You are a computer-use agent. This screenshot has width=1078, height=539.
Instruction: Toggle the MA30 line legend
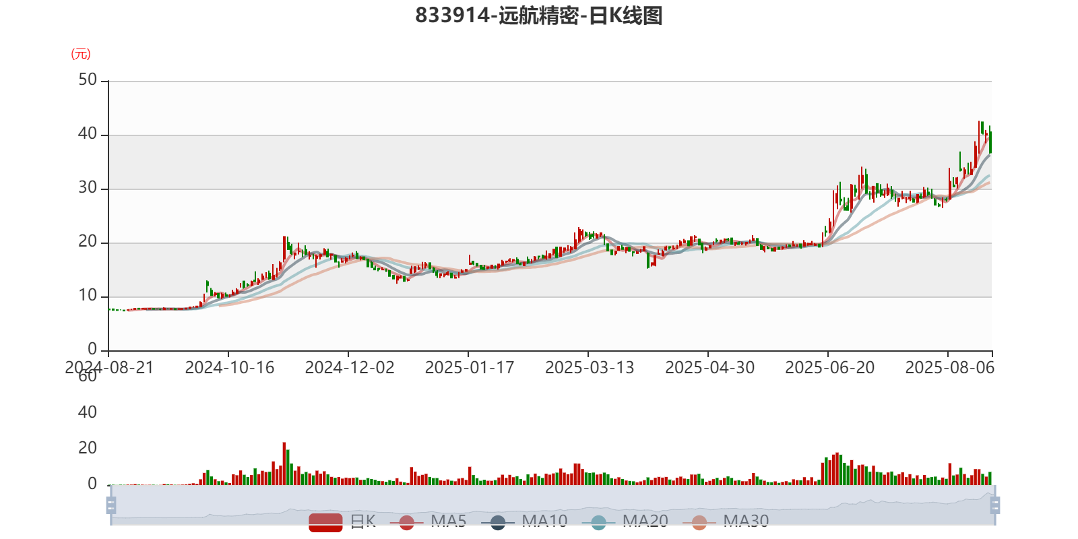pyautogui.click(x=725, y=521)
